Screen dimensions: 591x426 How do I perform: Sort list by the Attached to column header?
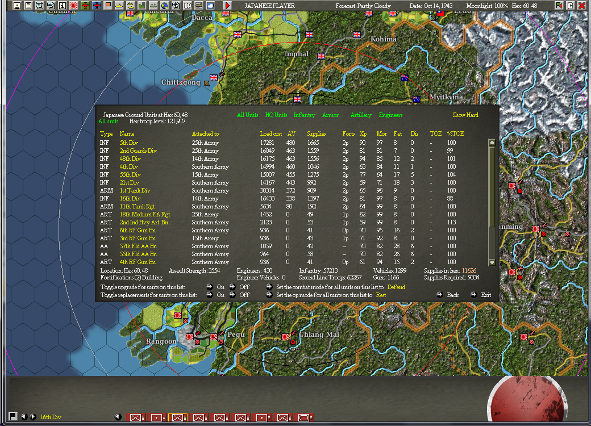(x=205, y=133)
